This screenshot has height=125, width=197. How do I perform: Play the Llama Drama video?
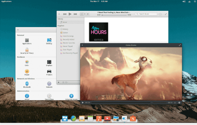pyautogui.click(x=83, y=103)
